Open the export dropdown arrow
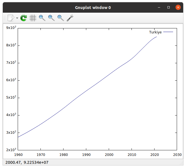This screenshot has width=186, height=168. tap(17, 18)
